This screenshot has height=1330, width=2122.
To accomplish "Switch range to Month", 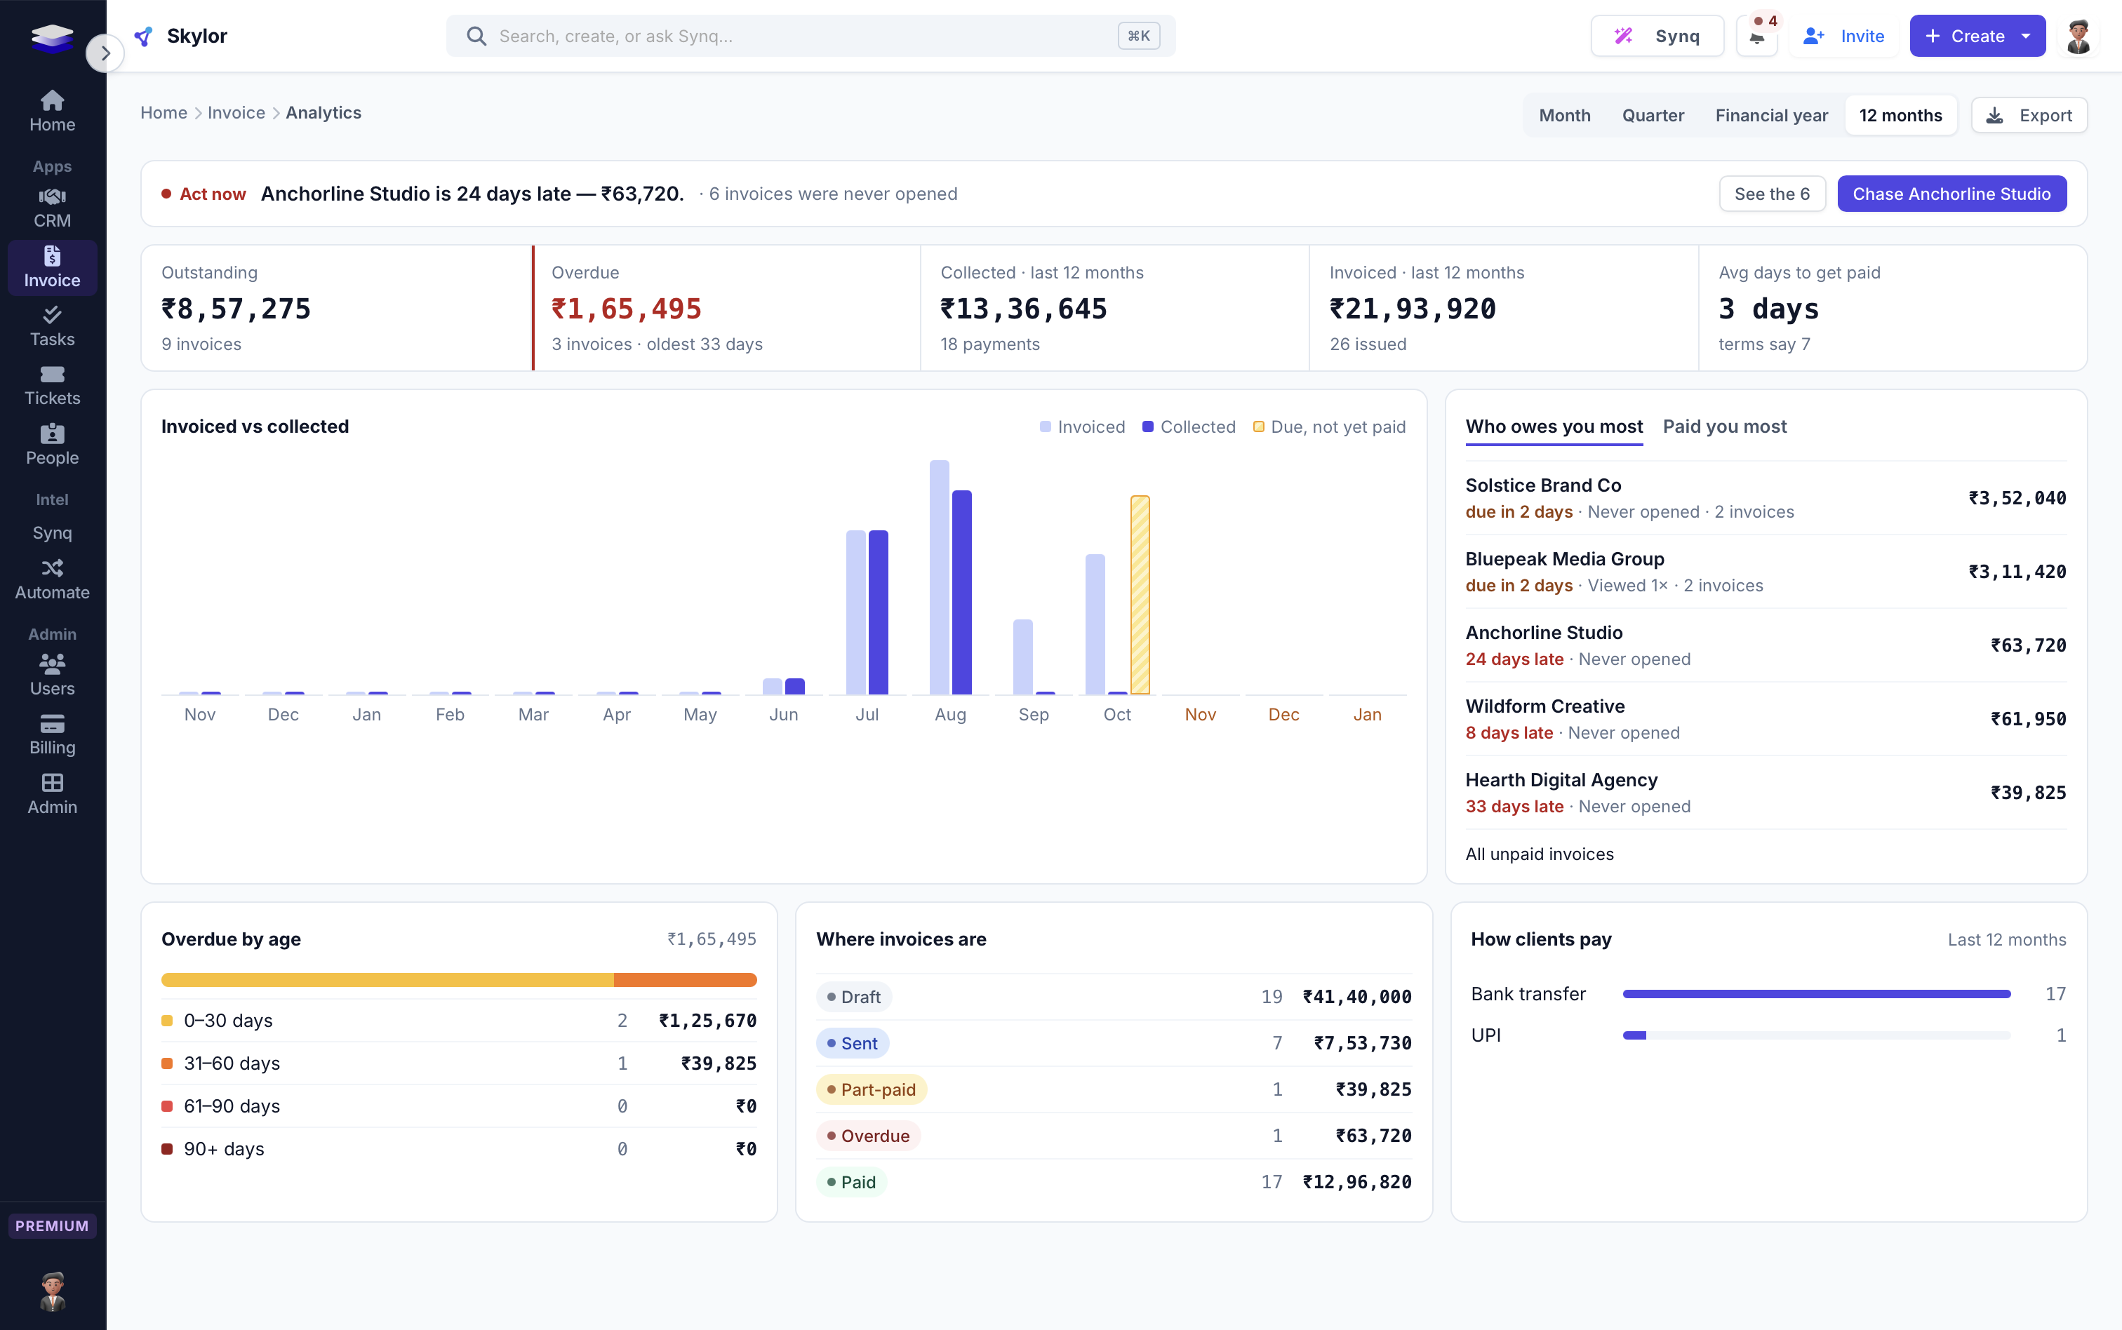I will (x=1564, y=115).
